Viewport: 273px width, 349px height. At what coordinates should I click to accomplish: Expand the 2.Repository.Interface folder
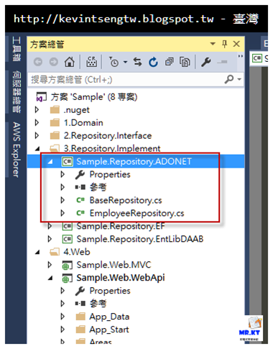[37, 136]
